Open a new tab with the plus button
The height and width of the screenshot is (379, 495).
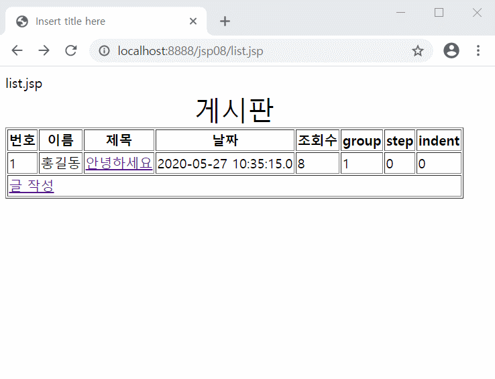[225, 21]
